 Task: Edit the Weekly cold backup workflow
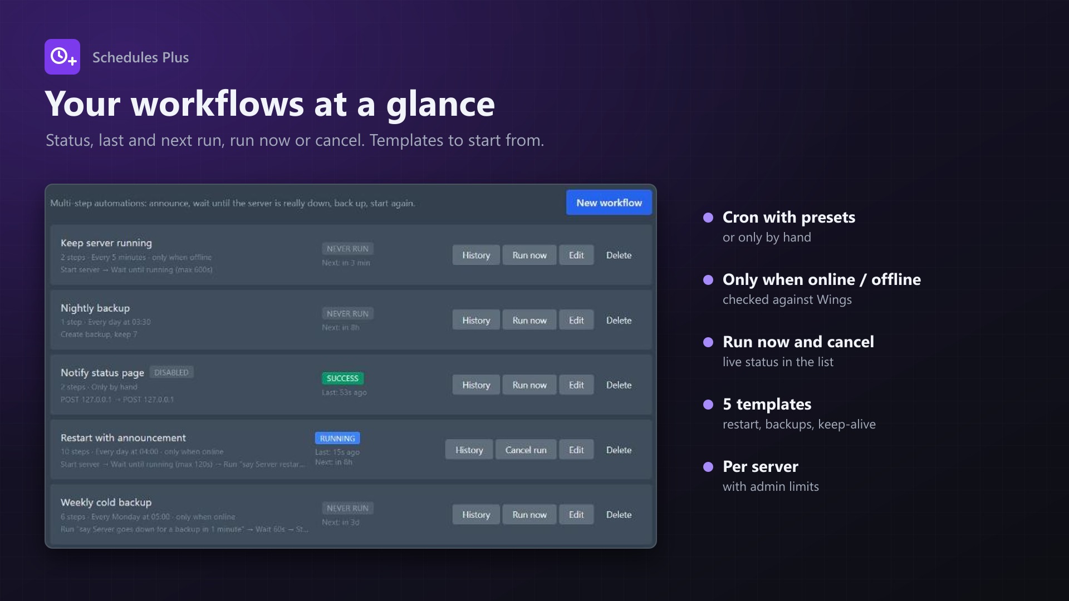576,514
